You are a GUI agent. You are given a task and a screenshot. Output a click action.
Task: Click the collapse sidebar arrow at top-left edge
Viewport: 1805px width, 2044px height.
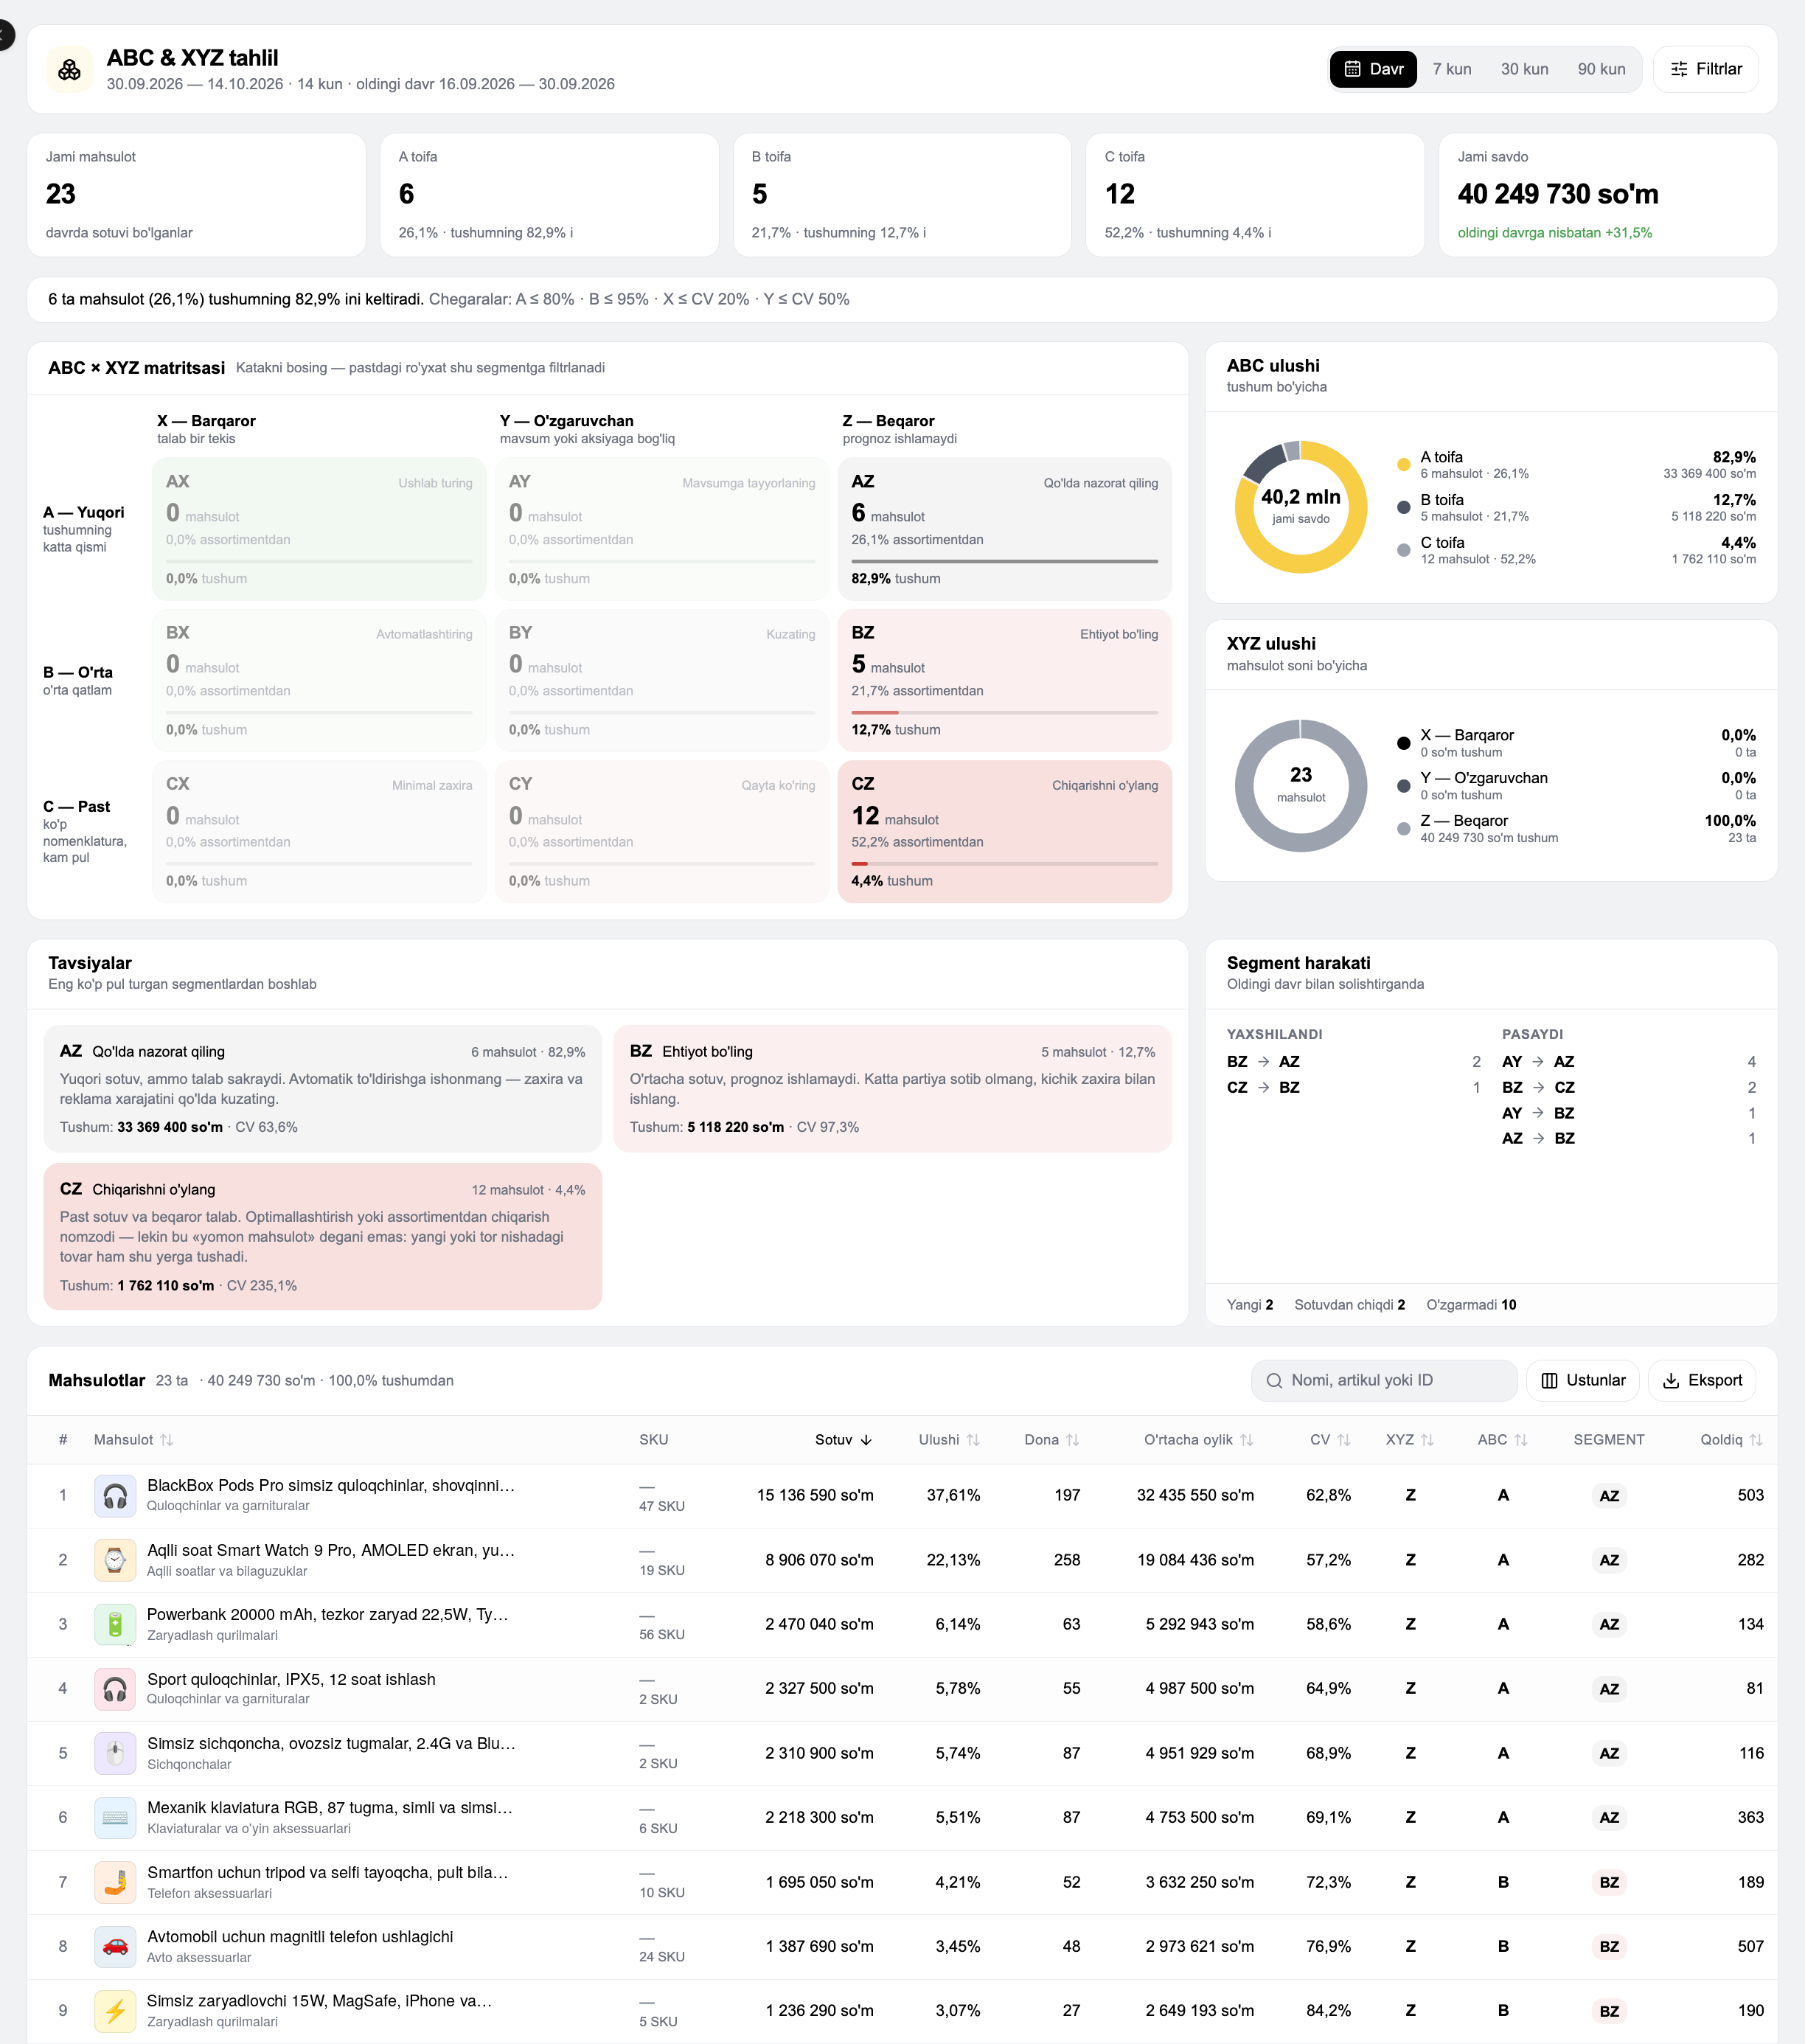pos(4,35)
